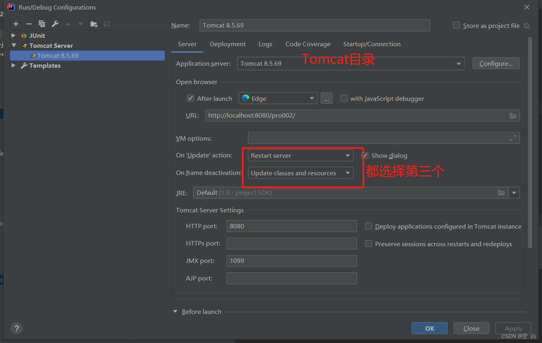Expand JUnit tree node
This screenshot has width=542, height=343.
coord(14,35)
